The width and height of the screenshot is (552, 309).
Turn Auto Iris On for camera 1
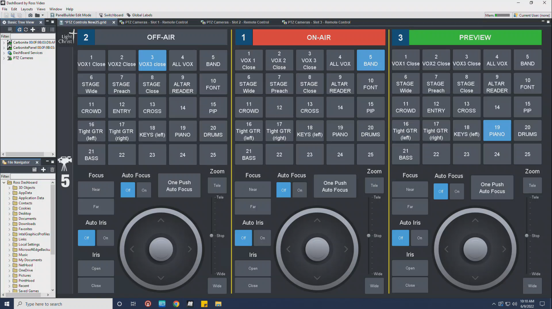click(x=262, y=238)
